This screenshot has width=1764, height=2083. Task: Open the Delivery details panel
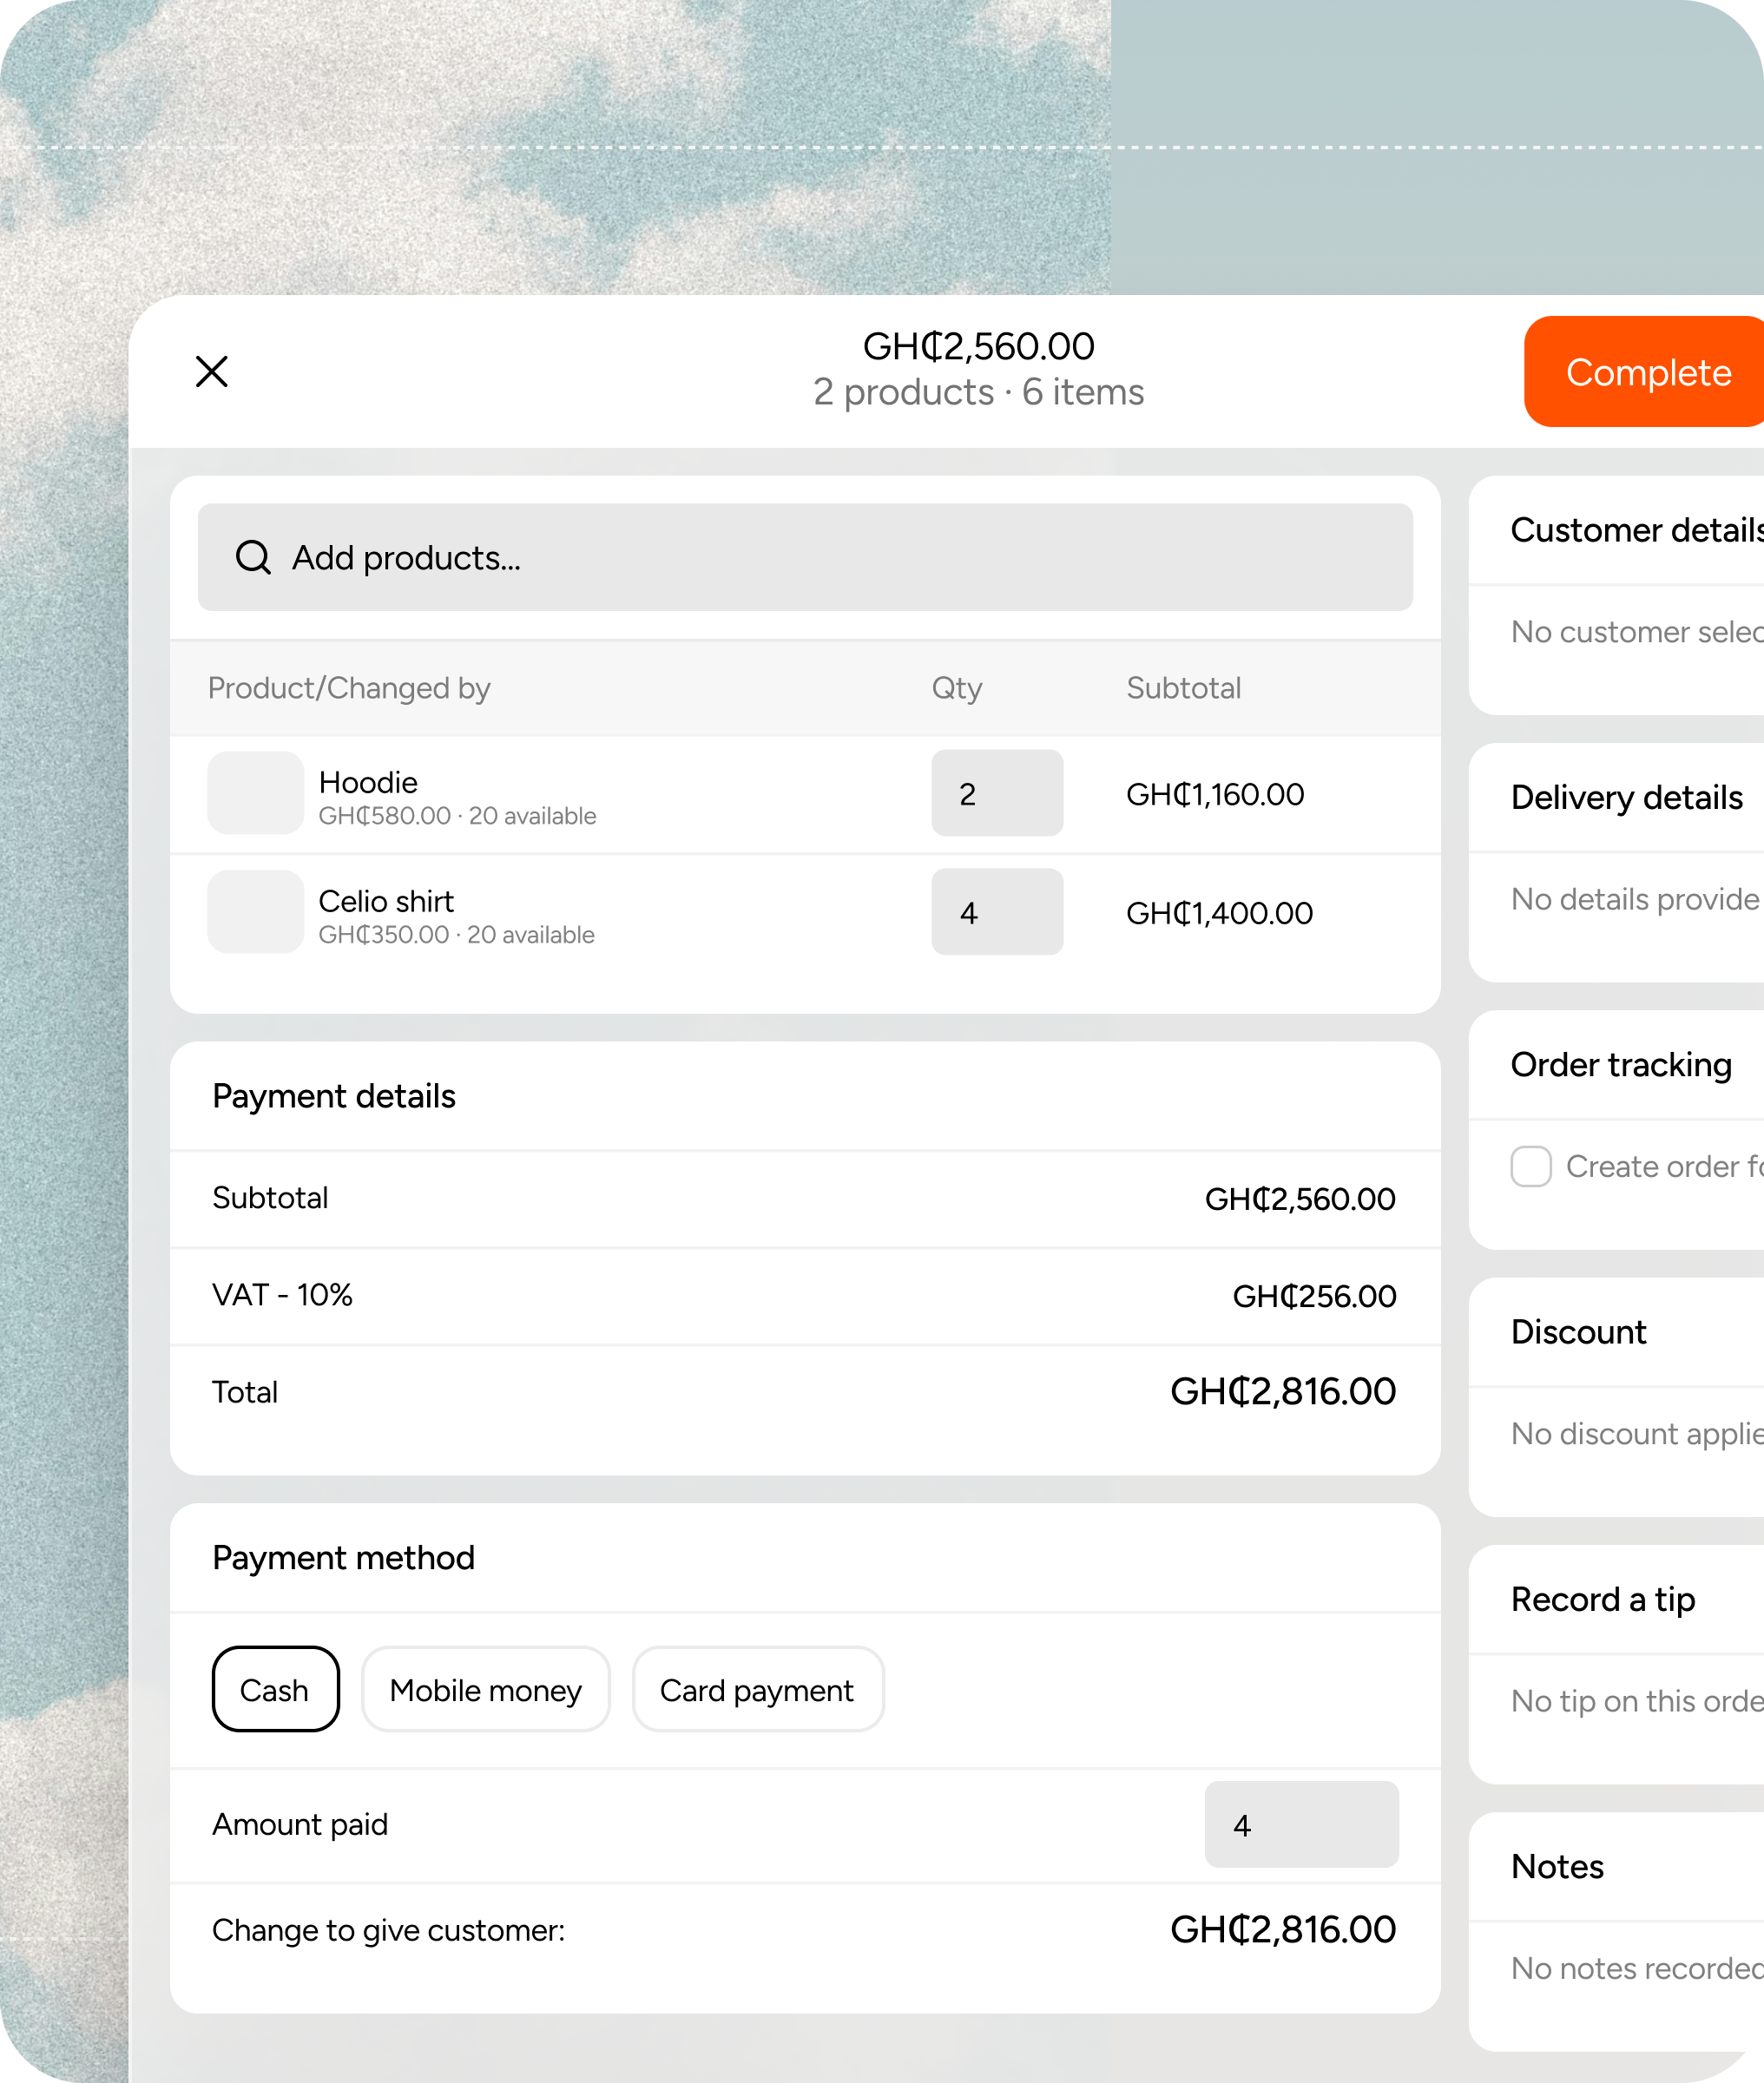pyautogui.click(x=1625, y=798)
